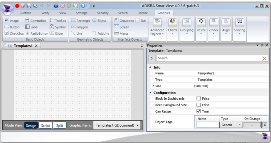
Task: Click the Resize arrows icon
Action: (201, 22)
